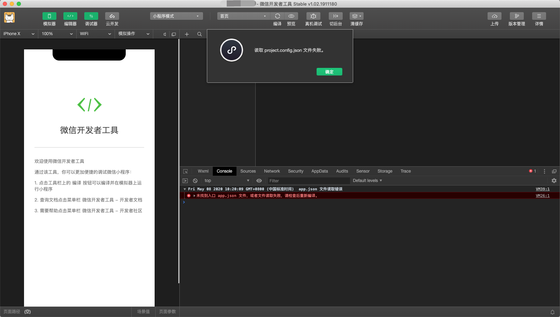Switch to the Wxml tab
The image size is (560, 317).
click(x=203, y=171)
